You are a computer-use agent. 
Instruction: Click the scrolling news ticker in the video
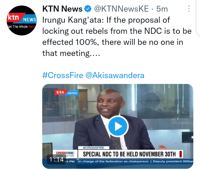pyautogui.click(x=136, y=161)
